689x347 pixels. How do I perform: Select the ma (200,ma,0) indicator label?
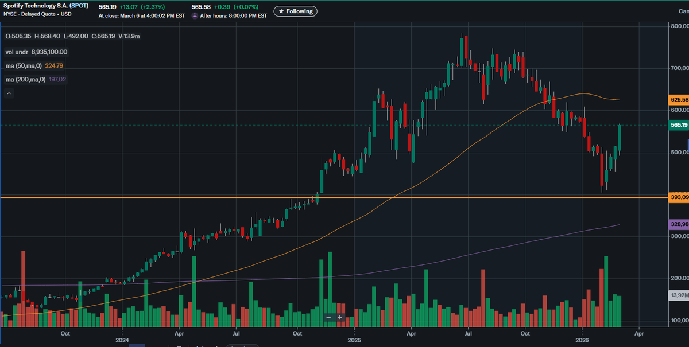(26, 79)
